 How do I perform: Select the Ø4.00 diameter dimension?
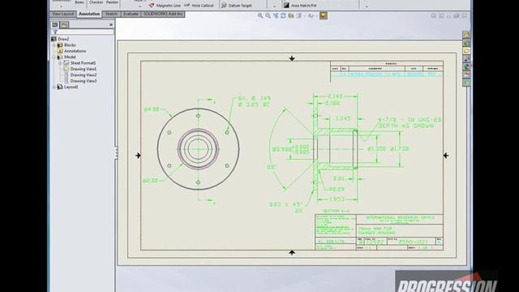(x=152, y=109)
